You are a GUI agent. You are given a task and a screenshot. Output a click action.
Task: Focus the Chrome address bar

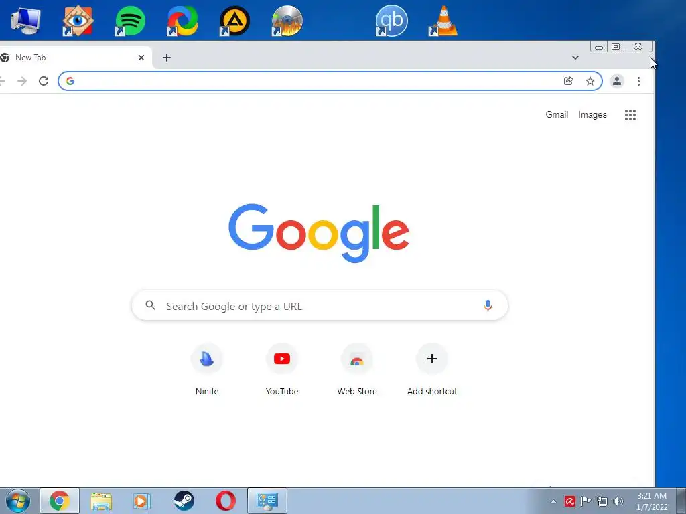(x=330, y=81)
